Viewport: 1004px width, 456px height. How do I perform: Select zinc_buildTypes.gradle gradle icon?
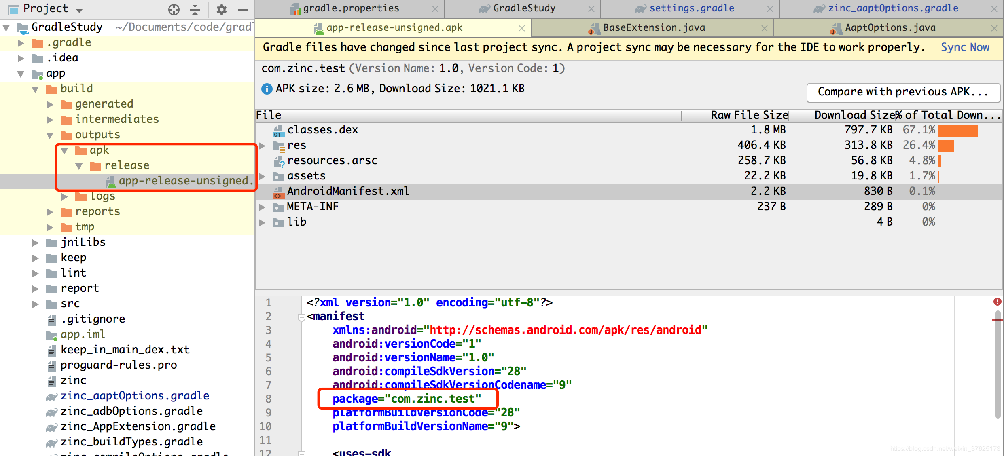tap(52, 443)
